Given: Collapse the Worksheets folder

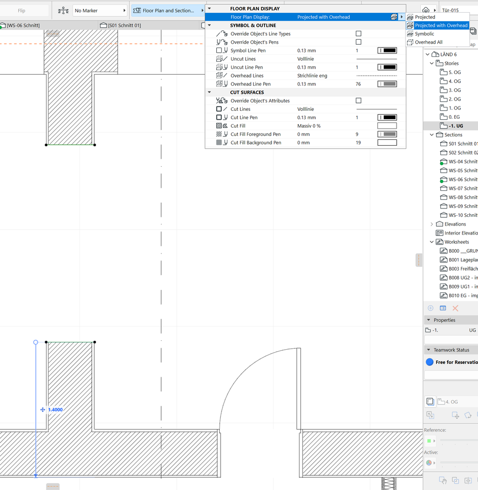Looking at the screenshot, I should (x=432, y=242).
